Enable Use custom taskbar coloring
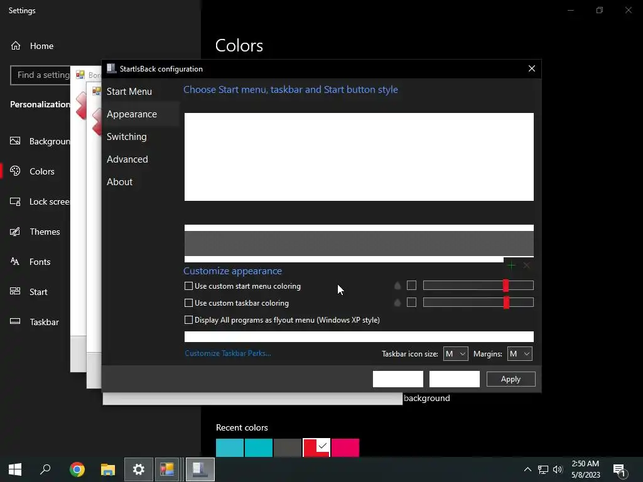This screenshot has height=482, width=643. 237,303
